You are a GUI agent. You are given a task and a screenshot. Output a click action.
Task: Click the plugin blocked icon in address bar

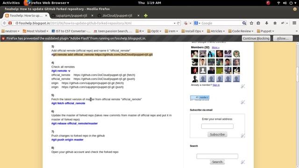pos(10,23)
